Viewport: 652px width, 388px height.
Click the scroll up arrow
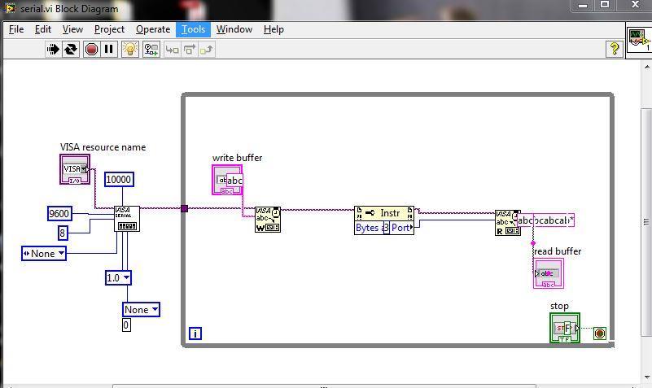646,67
